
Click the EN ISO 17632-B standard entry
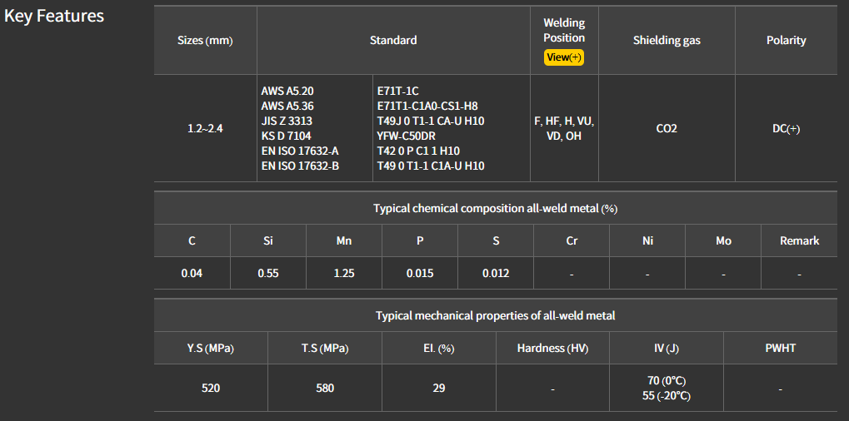point(306,166)
